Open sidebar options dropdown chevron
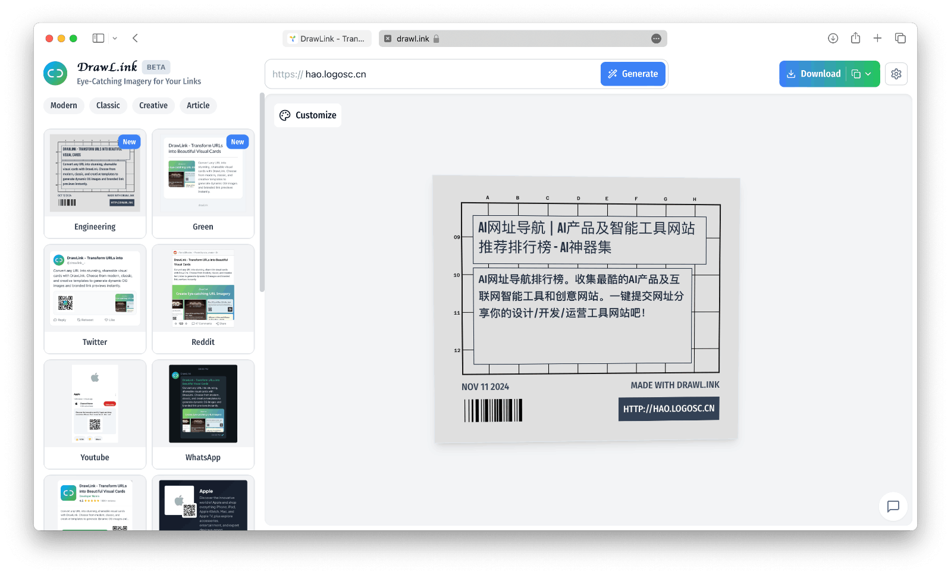The height and width of the screenshot is (575, 951). 115,38
